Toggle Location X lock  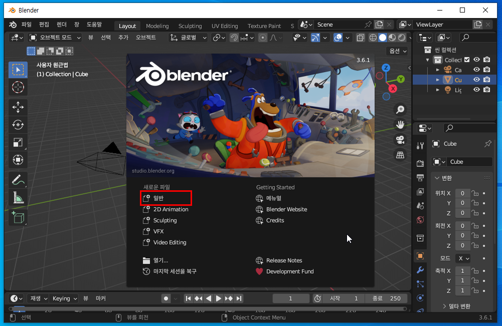tap(475, 193)
